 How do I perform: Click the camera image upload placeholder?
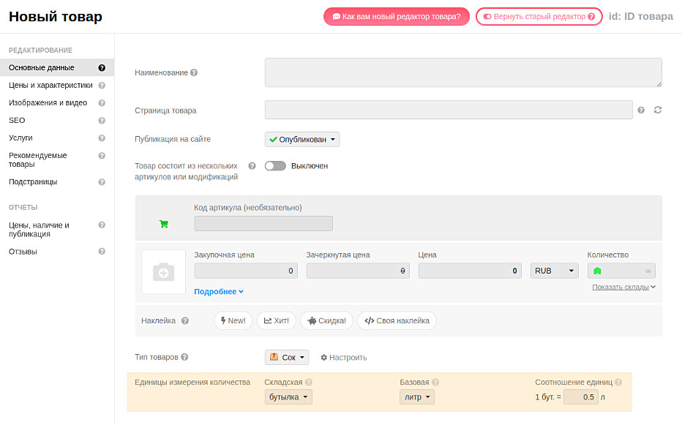click(x=164, y=272)
